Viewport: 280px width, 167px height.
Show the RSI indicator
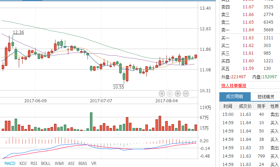tap(34, 163)
